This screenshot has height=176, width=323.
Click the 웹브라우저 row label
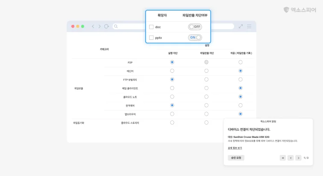click(130, 114)
